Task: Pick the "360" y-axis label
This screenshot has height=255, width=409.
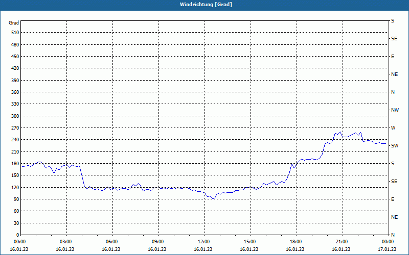Action: click(15, 92)
